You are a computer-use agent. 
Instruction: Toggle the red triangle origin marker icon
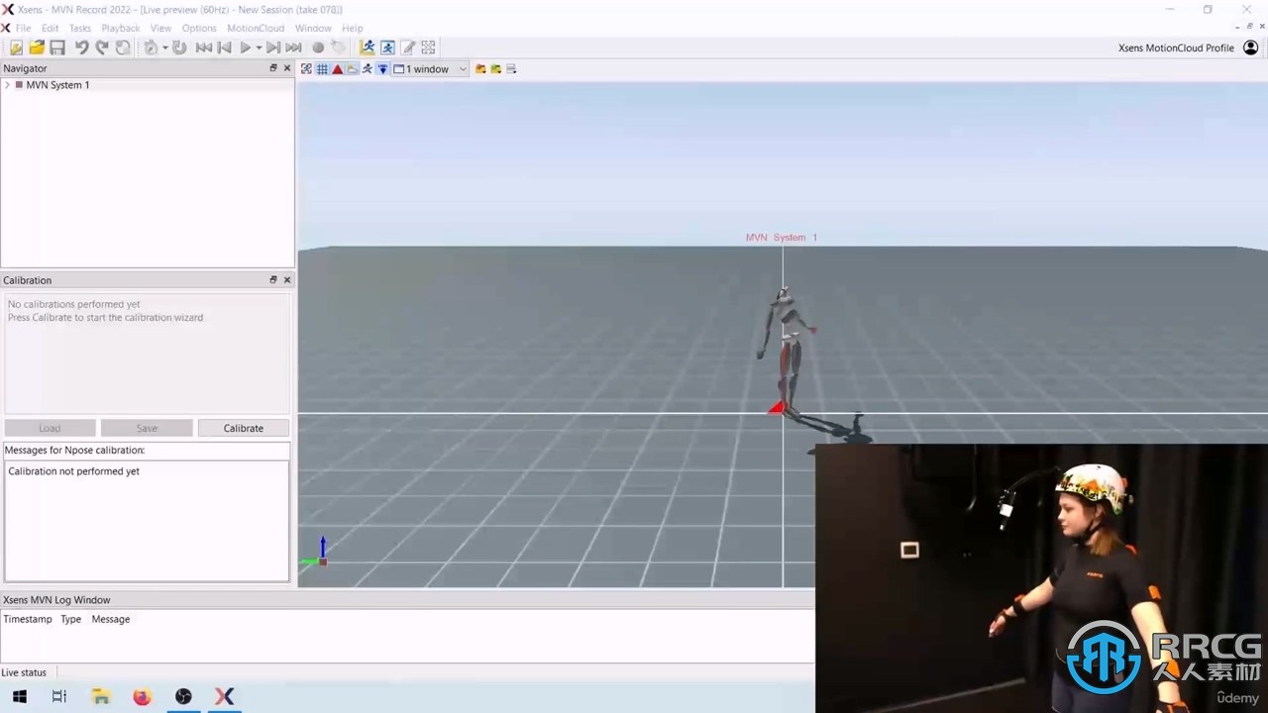pos(338,69)
